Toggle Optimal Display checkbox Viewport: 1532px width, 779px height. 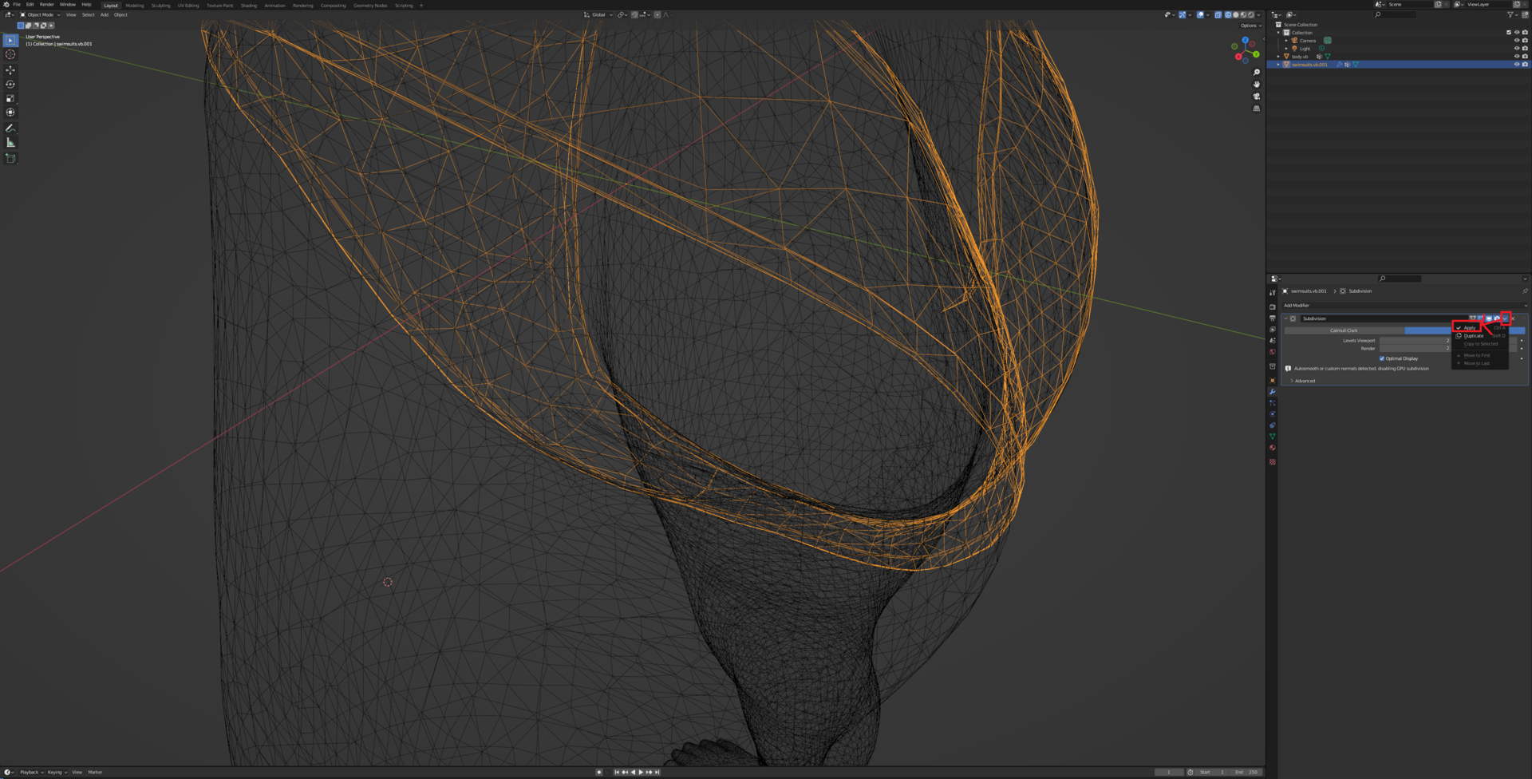click(x=1382, y=358)
